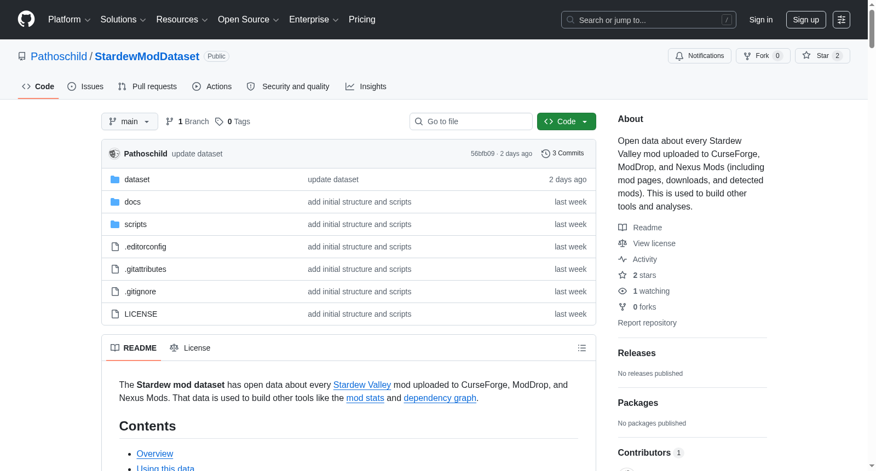This screenshot has height=471, width=876.
Task: Open the Contributors heading link
Action: [x=650, y=453]
